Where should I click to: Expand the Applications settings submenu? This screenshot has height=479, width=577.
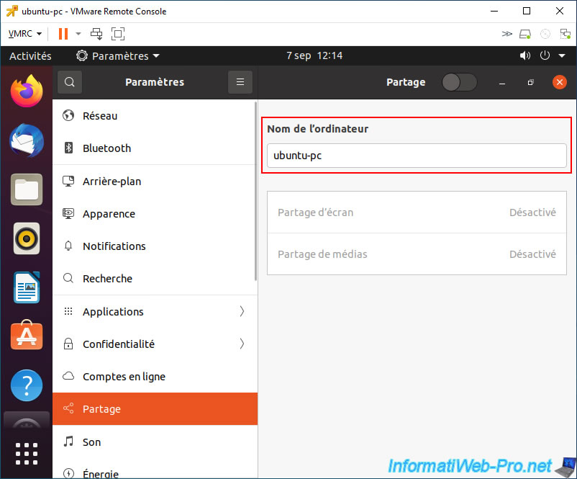(155, 312)
